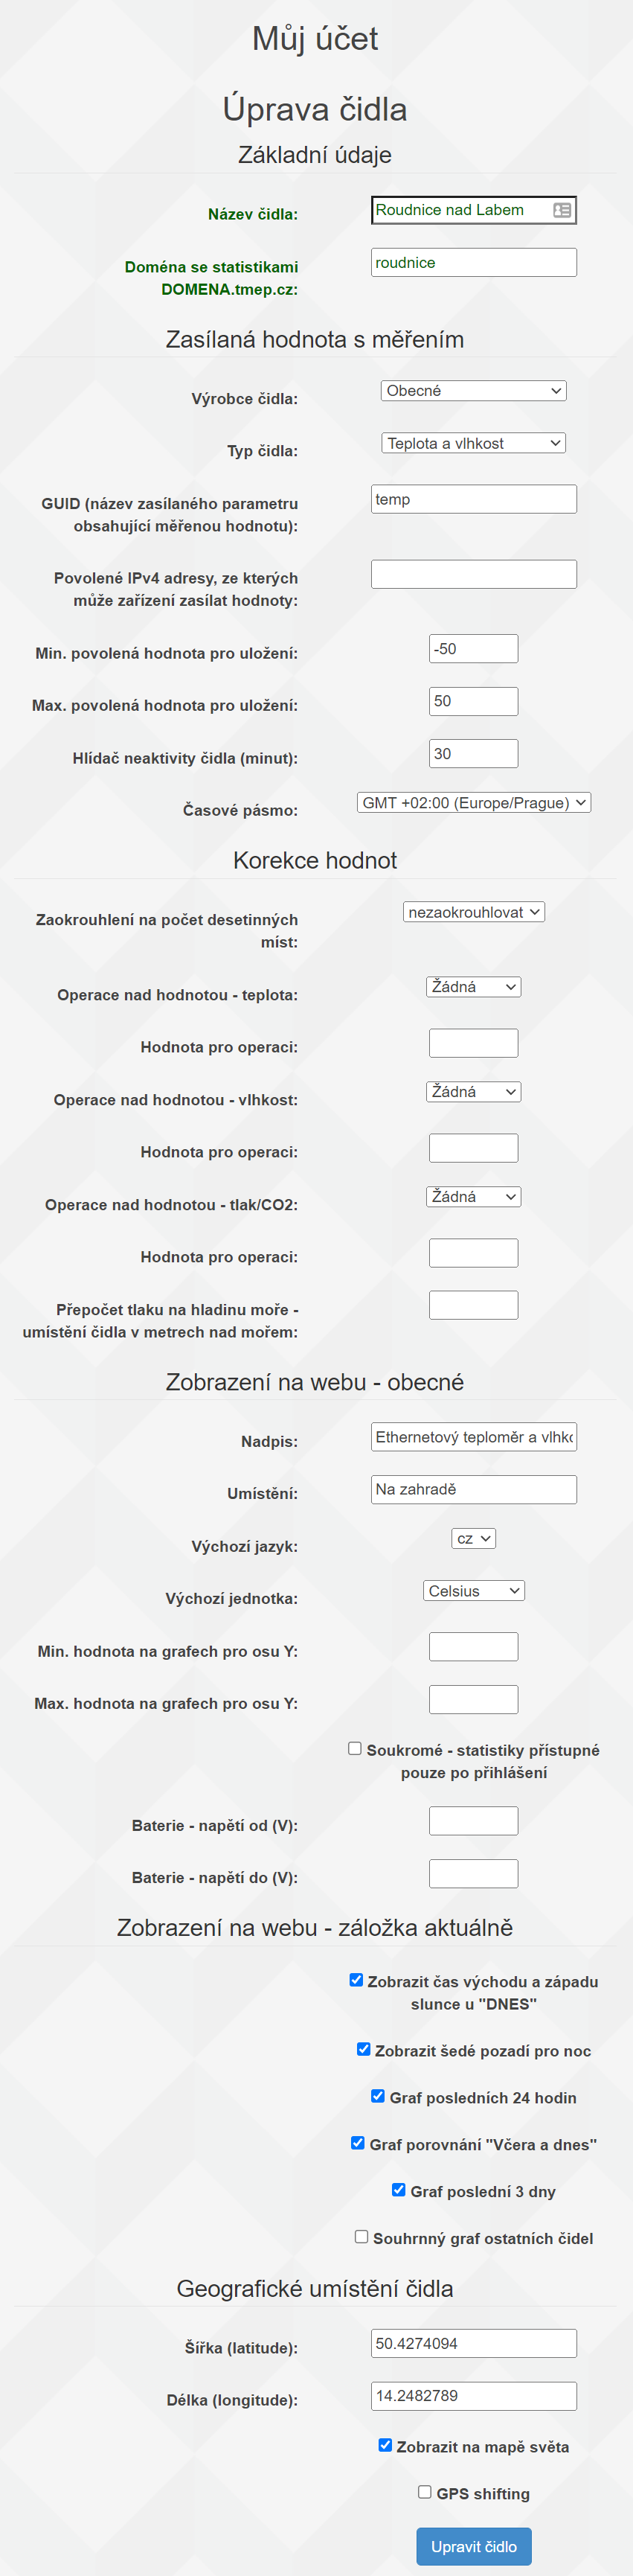The height and width of the screenshot is (2576, 633).
Task: Enable Souhrnný graf ostatních čidel
Action: pyautogui.click(x=362, y=2236)
